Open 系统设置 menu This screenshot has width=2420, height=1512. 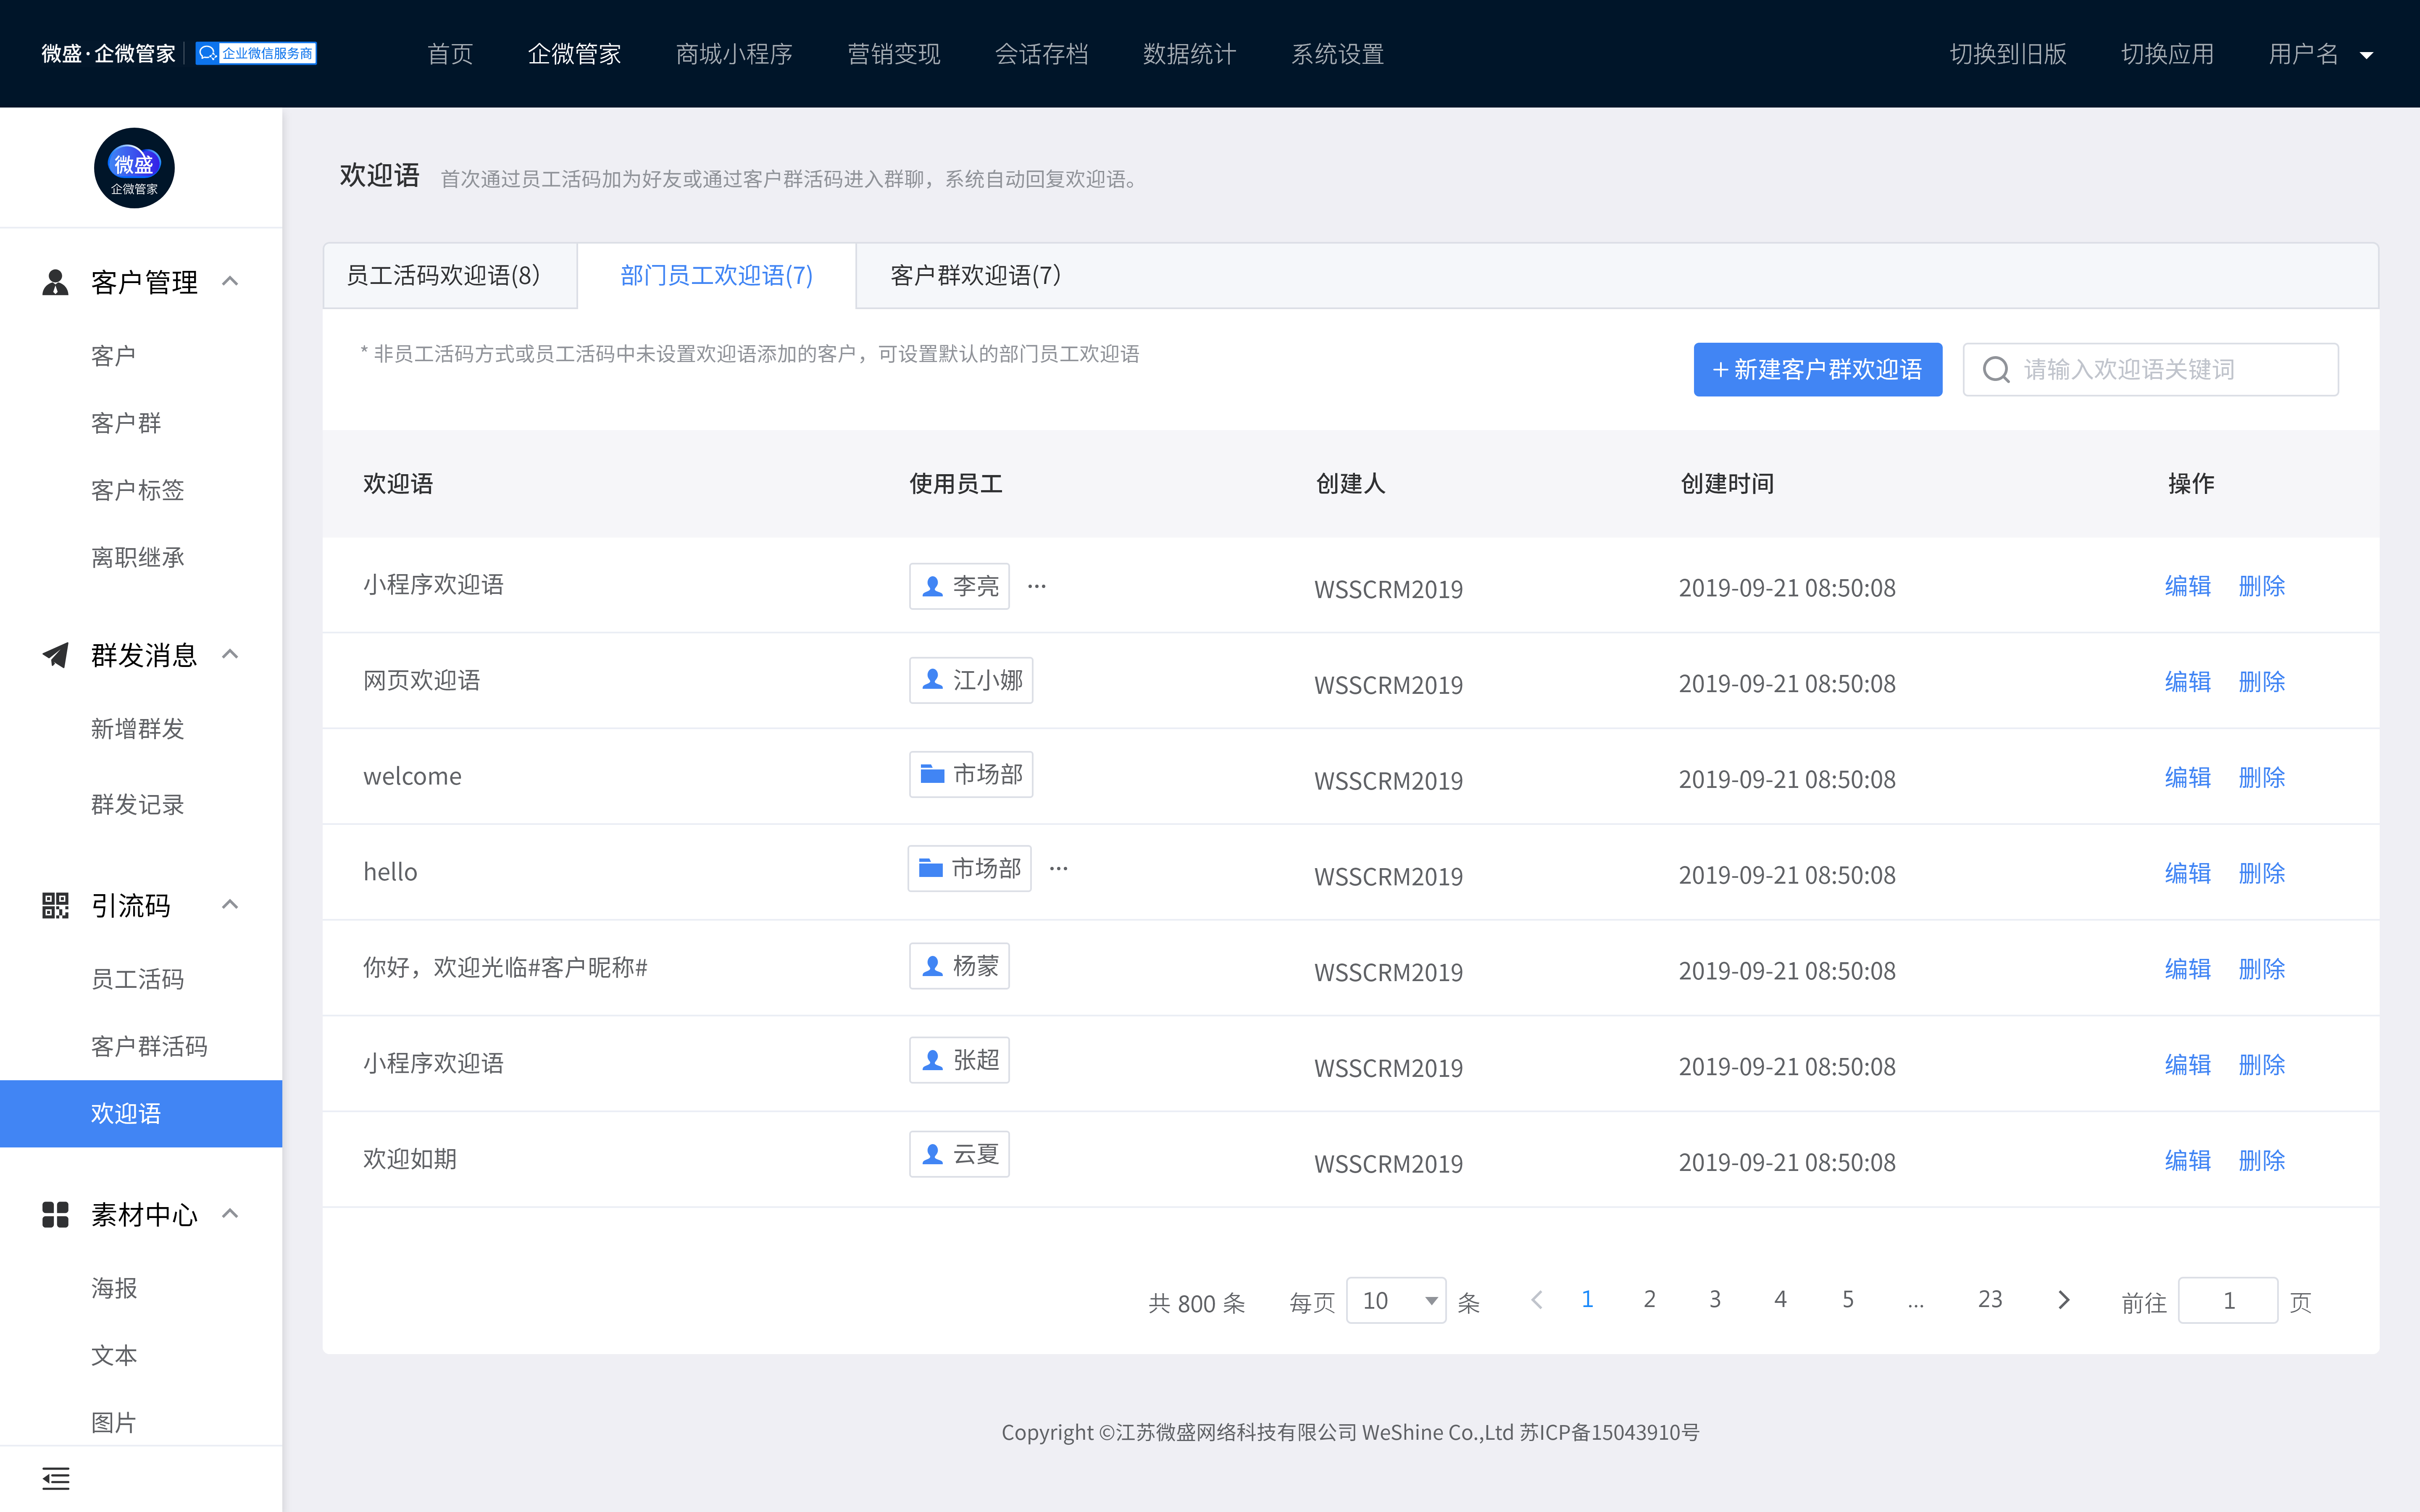click(1338, 54)
